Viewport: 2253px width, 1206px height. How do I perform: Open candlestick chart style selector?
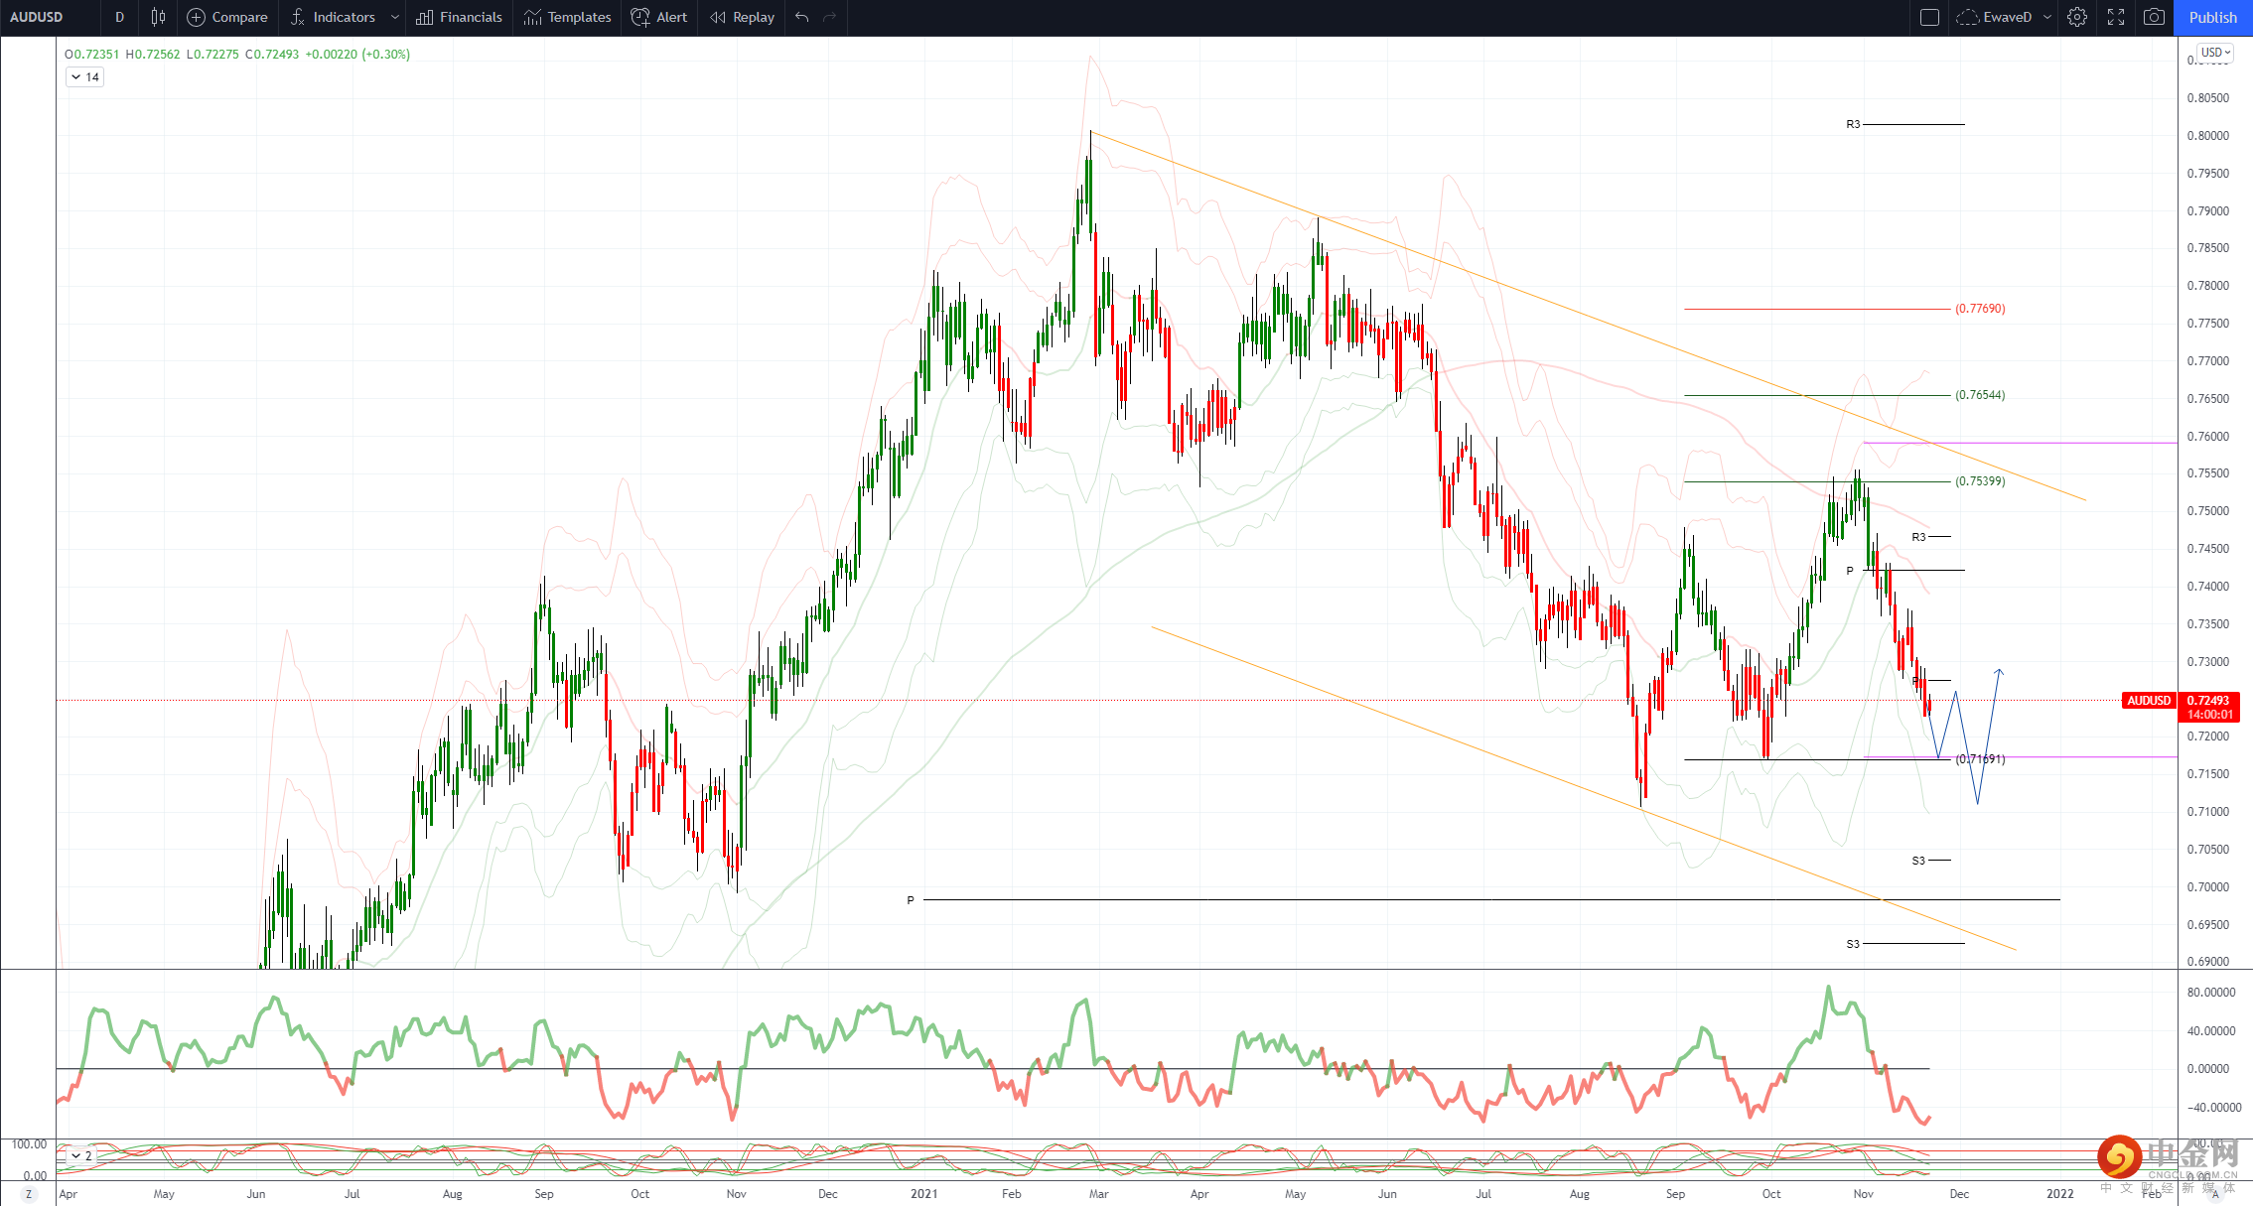tap(158, 17)
